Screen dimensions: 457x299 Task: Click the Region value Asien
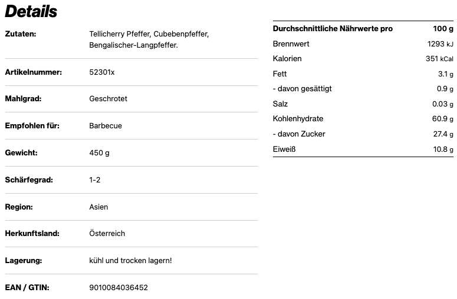(98, 207)
